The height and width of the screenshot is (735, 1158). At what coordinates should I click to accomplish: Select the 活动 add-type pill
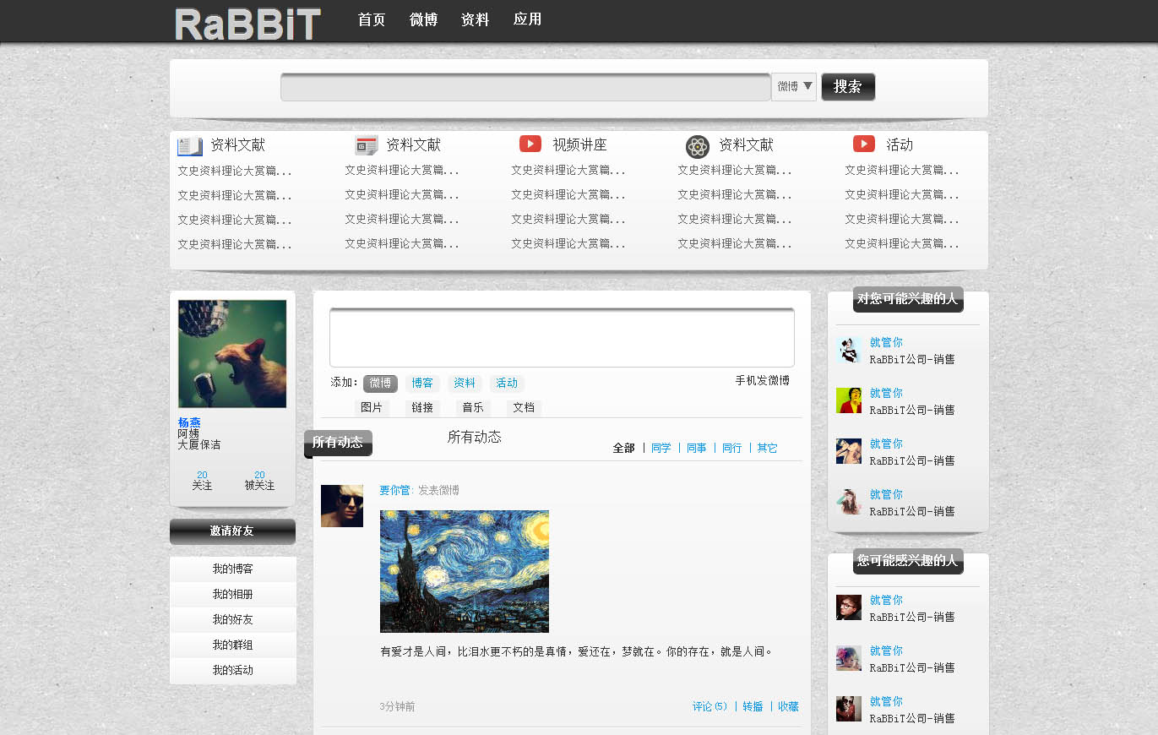(x=507, y=384)
